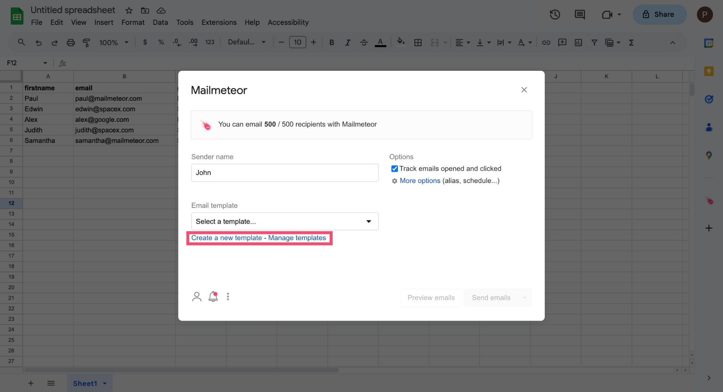Open the Select a template dropdown
The height and width of the screenshot is (392, 723).
285,221
